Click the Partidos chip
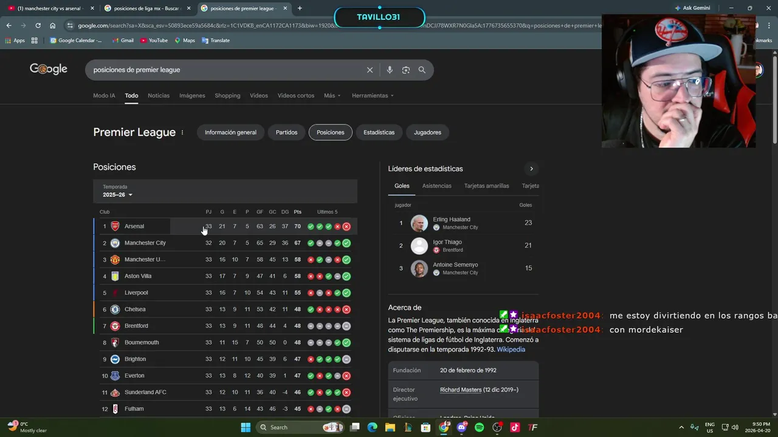This screenshot has width=778, height=437. click(286, 132)
